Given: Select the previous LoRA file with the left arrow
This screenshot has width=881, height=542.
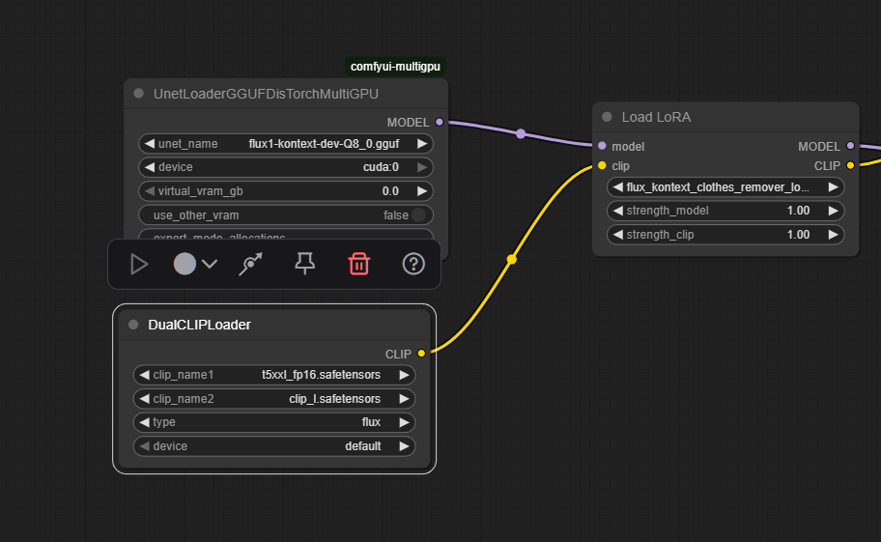Looking at the screenshot, I should point(618,187).
